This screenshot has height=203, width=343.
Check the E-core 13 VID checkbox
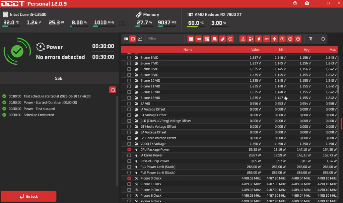tap(129, 98)
